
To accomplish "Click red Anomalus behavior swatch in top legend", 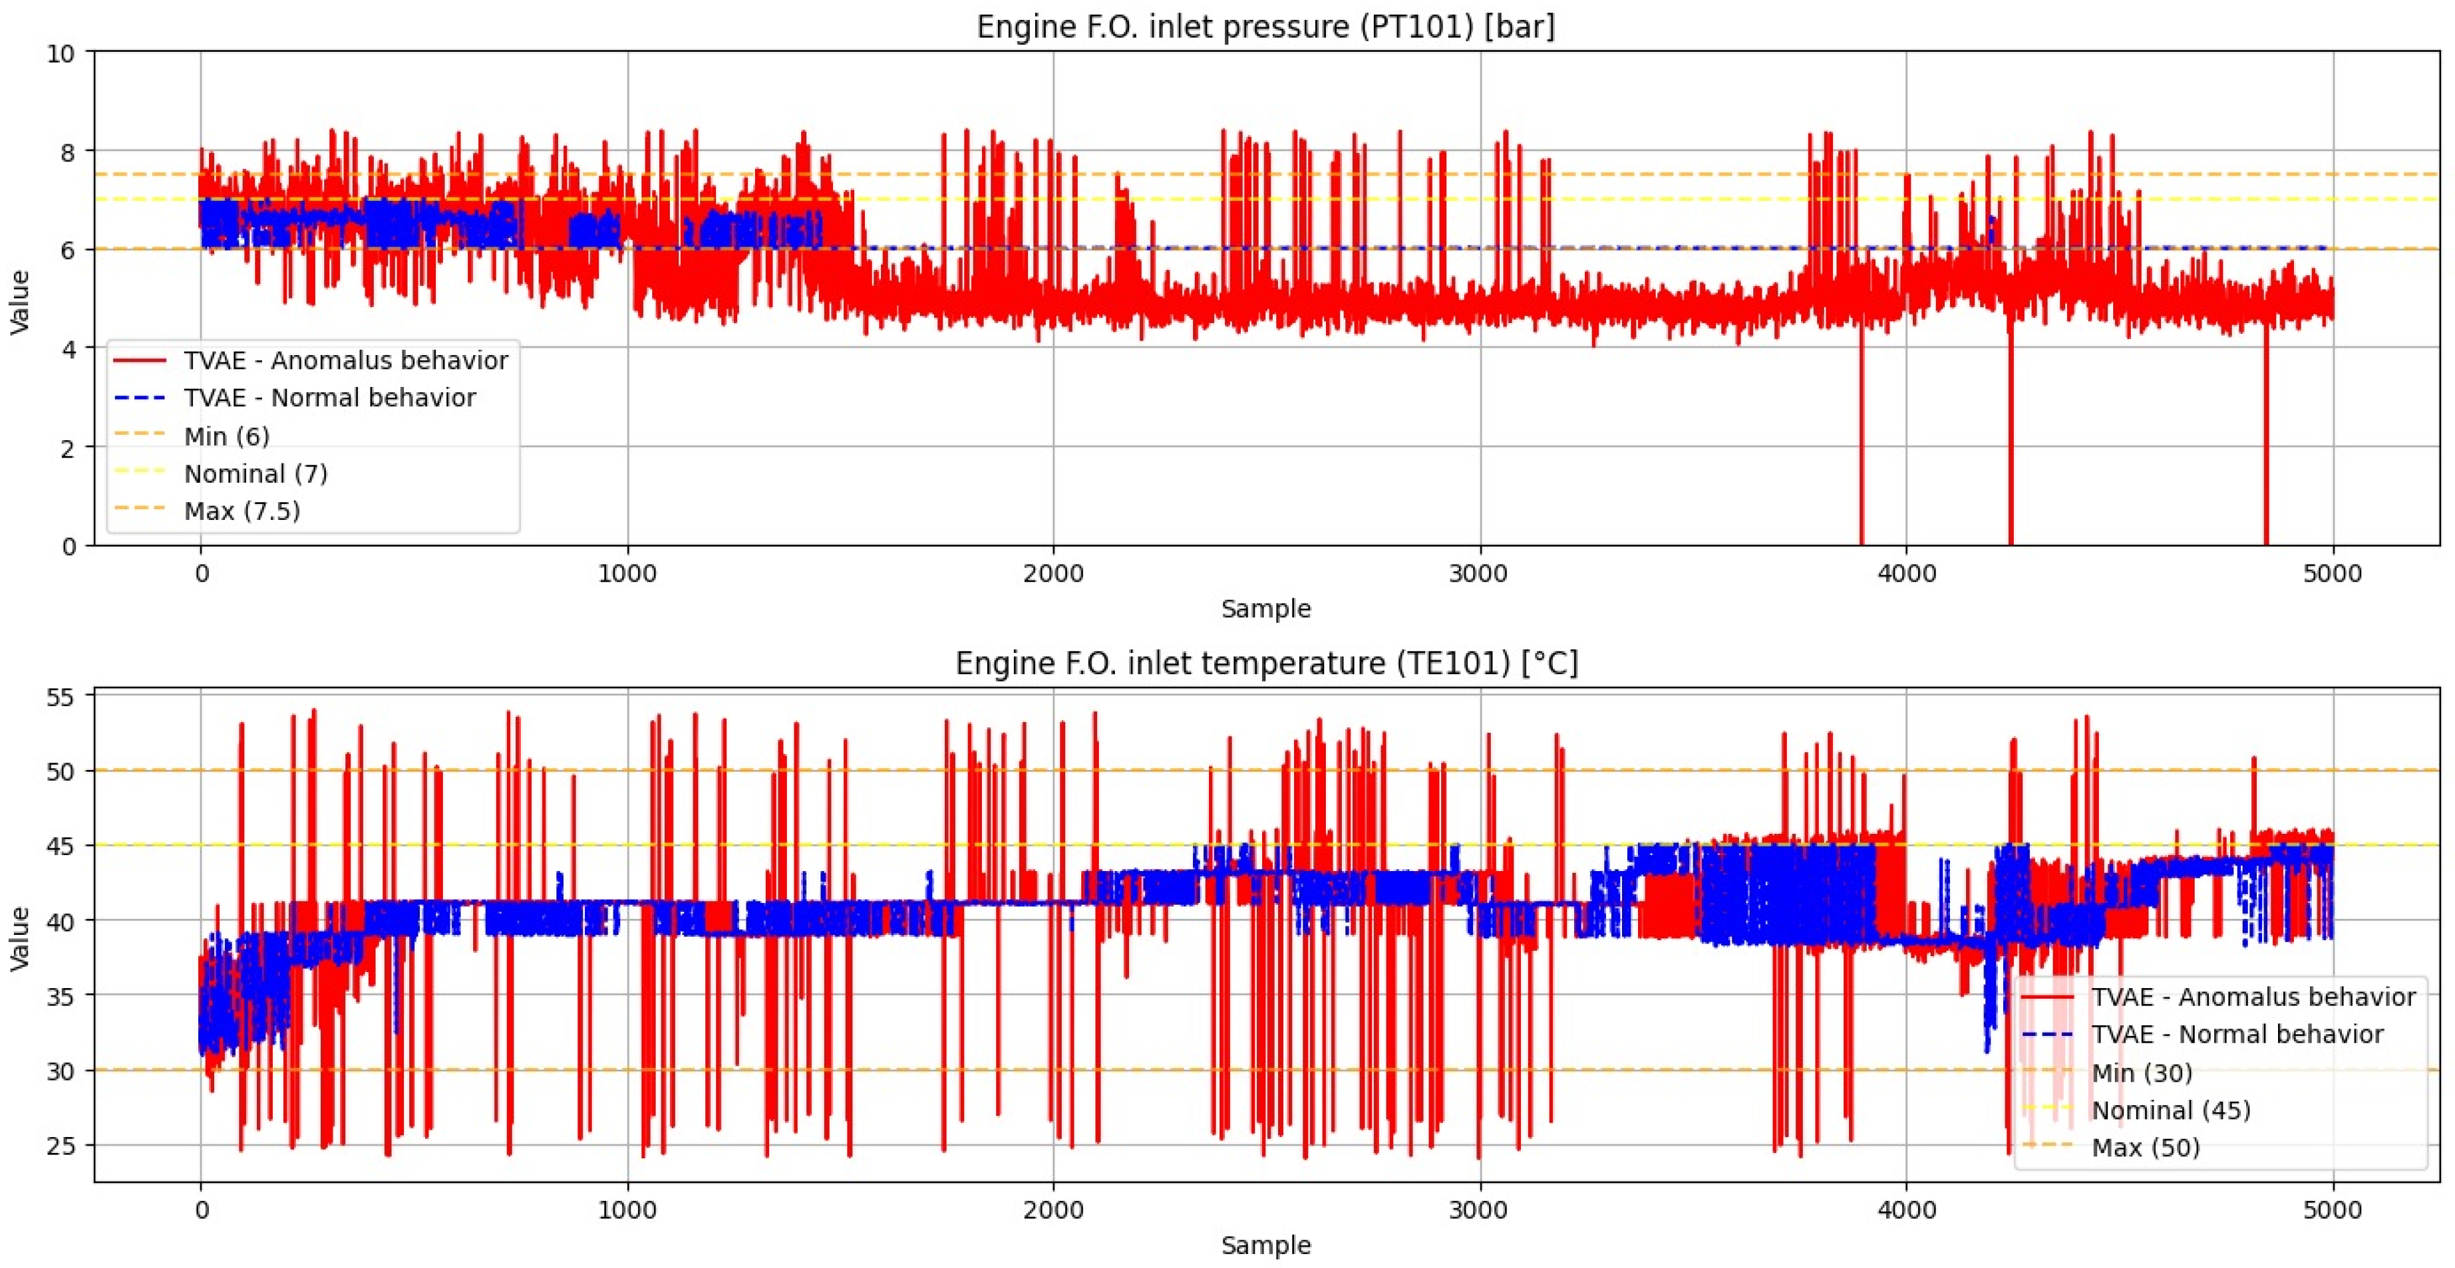I will [x=140, y=361].
